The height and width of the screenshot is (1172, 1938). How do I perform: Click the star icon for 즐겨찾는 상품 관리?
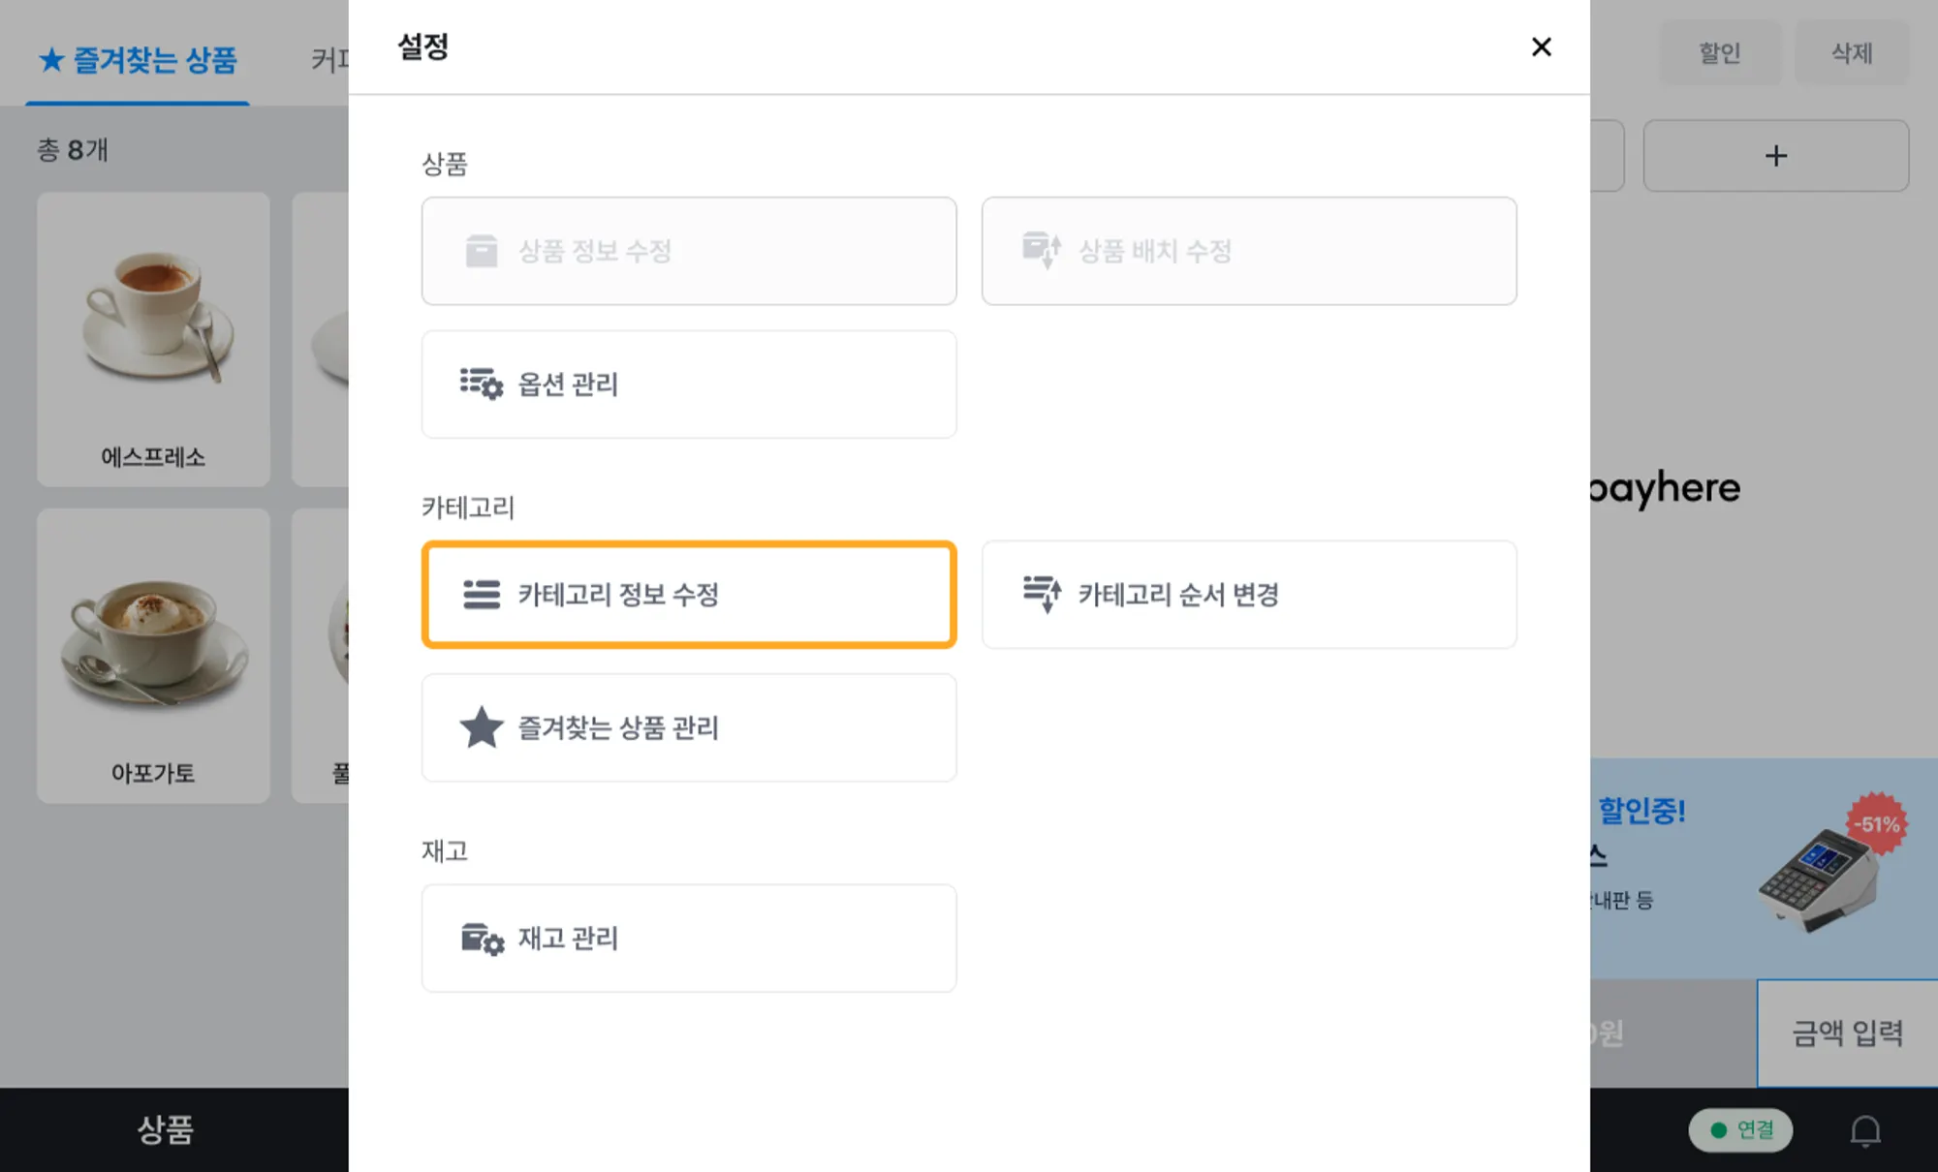481,728
